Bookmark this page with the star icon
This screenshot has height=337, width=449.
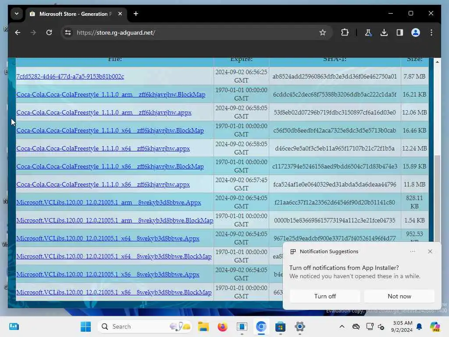pos(323,32)
